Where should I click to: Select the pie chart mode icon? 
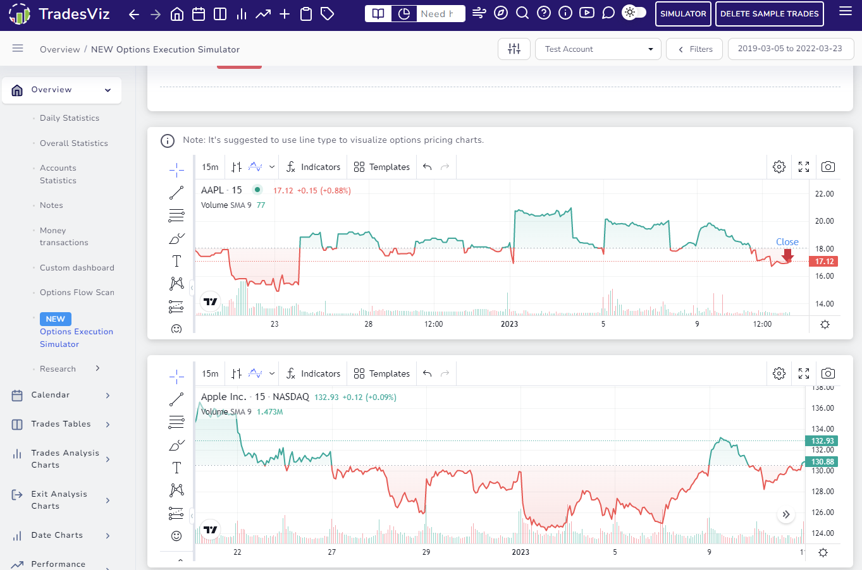(403, 14)
